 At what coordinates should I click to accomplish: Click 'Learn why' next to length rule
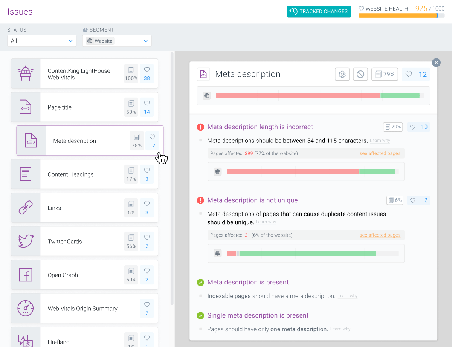(380, 141)
